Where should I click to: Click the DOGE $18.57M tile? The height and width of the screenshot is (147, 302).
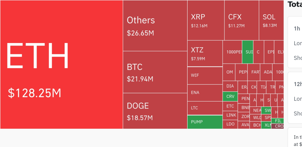(x=155, y=111)
